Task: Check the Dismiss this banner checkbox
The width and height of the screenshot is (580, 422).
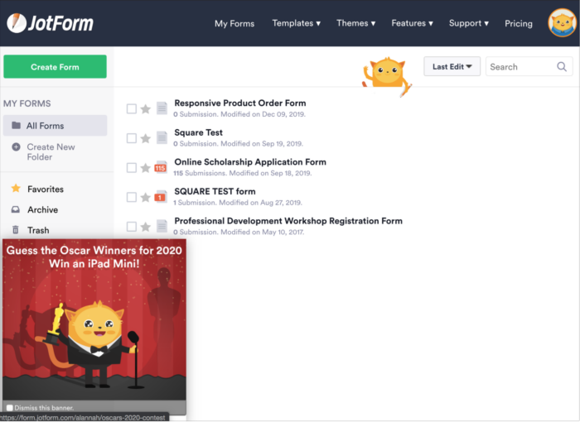Action: 10,408
